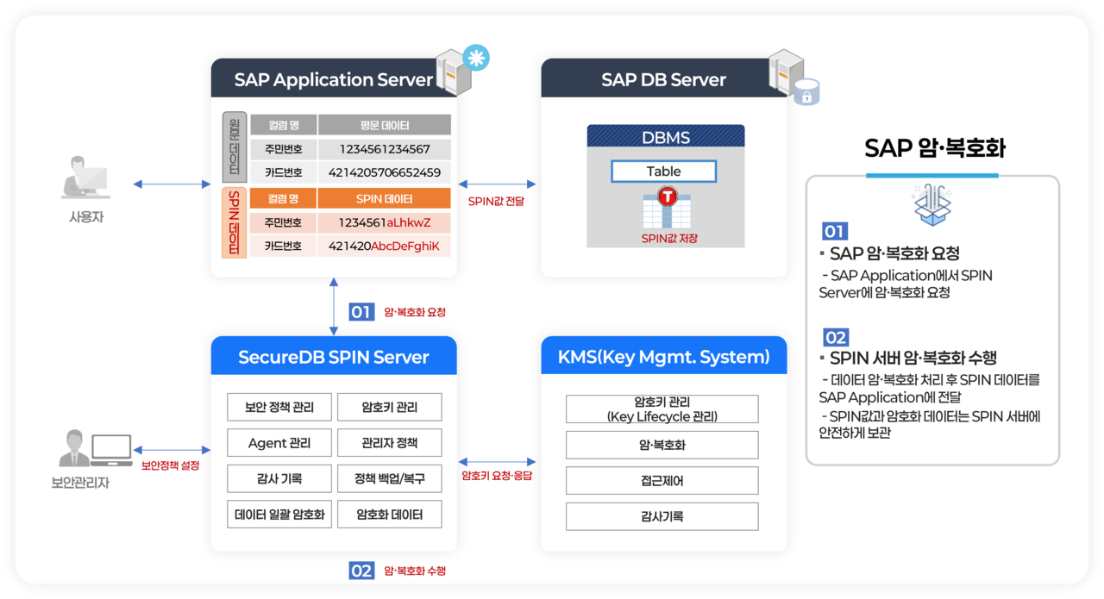
Task: Select the Agent 관리 box
Action: 279,443
